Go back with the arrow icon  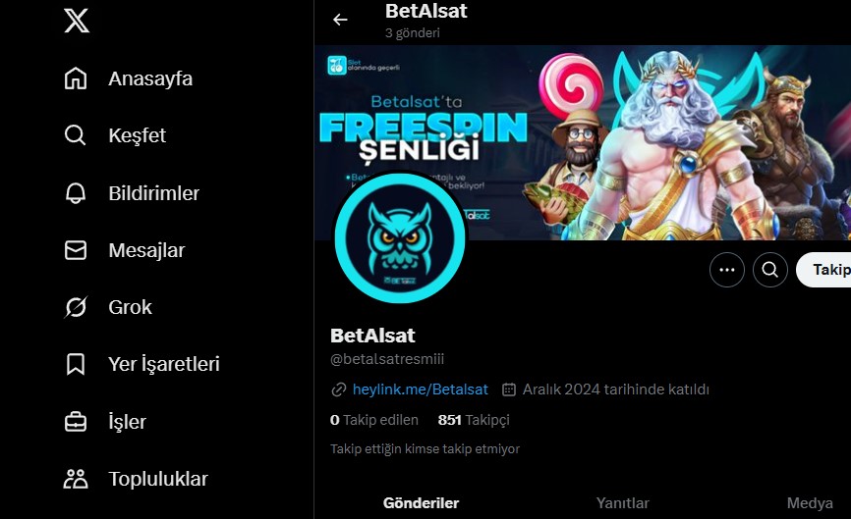tap(340, 20)
